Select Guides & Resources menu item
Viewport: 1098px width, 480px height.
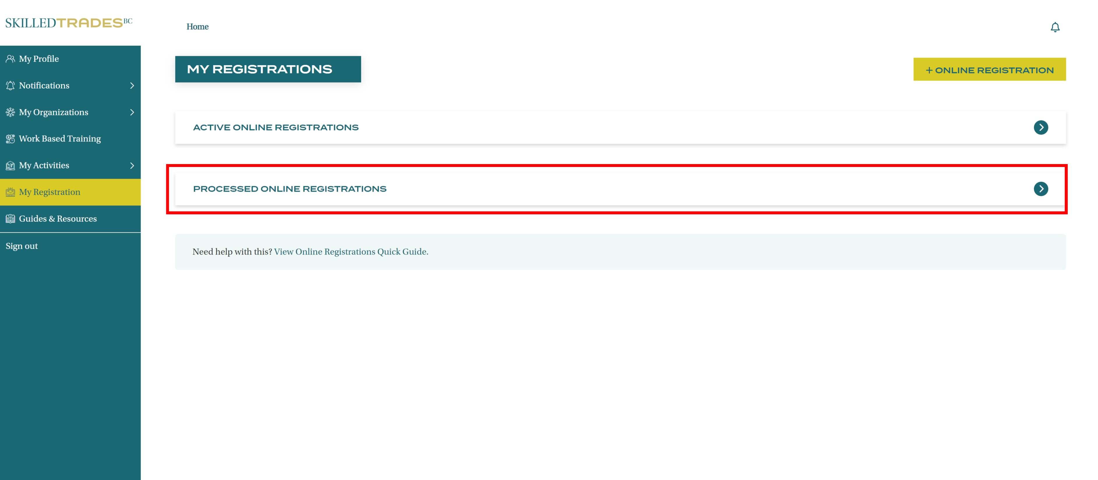point(58,219)
